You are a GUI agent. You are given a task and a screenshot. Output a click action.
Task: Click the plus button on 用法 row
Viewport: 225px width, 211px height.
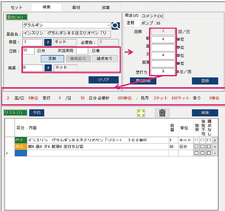coord(215,146)
